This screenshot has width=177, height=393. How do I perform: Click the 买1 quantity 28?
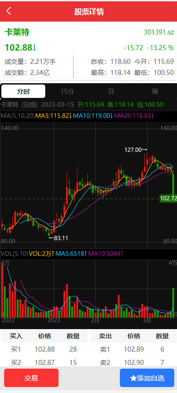click(x=73, y=349)
